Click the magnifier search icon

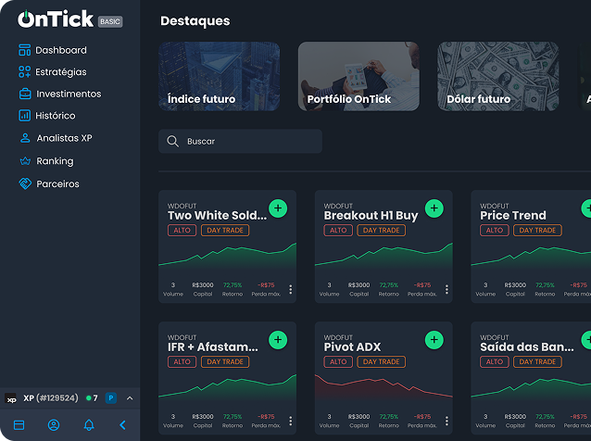172,142
